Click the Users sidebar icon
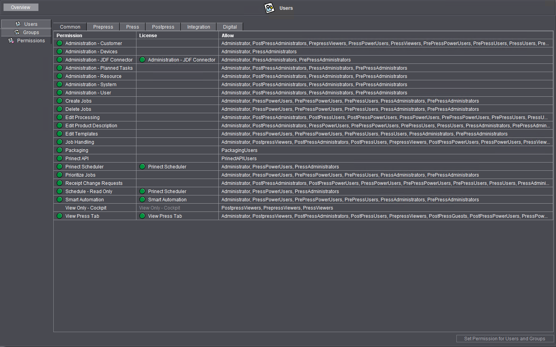Screen dimensions: 556x347 tap(18, 24)
